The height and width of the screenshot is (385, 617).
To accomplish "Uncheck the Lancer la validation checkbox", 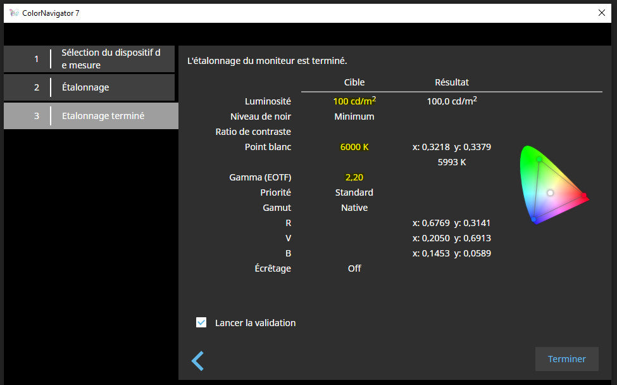I will point(201,323).
